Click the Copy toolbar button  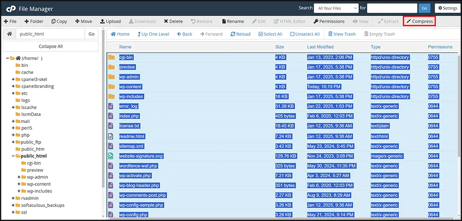tap(59, 21)
